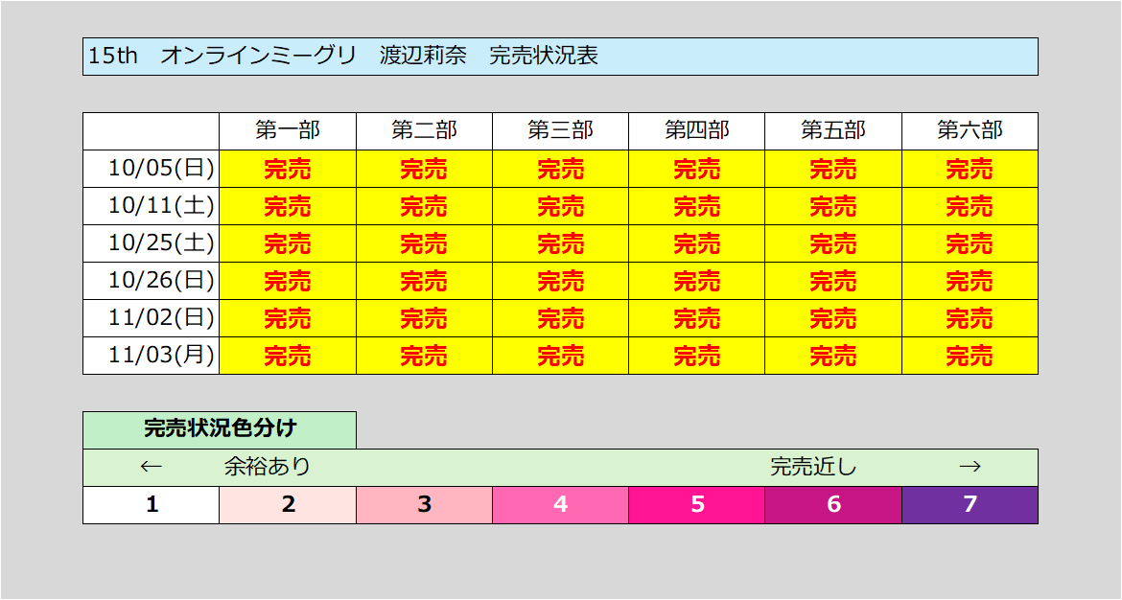Pick purple color swatch level 7

point(970,505)
